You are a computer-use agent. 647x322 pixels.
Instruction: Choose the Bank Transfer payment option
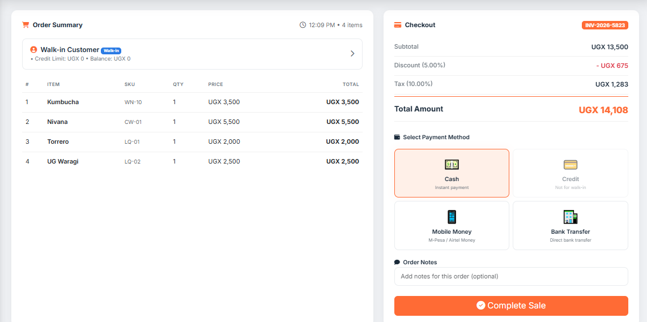click(571, 226)
